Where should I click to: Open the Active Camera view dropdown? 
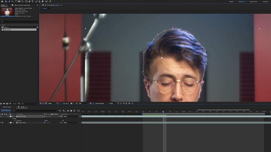(101, 103)
